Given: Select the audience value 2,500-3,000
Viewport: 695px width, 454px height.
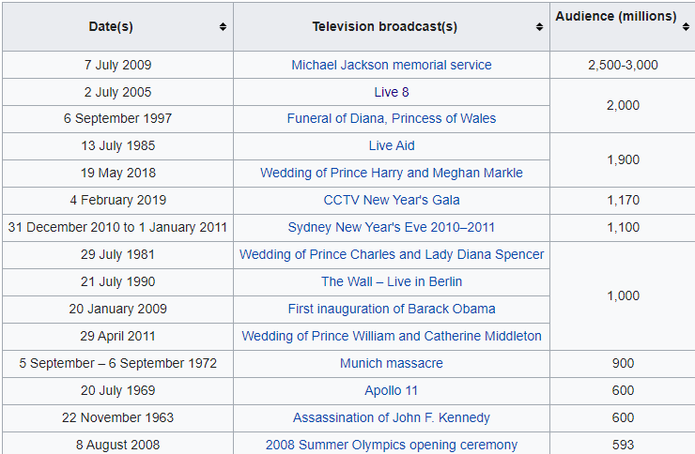Looking at the screenshot, I should pos(623,65).
